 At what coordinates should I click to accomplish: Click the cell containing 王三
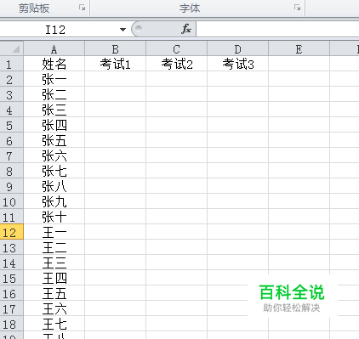tap(54, 263)
